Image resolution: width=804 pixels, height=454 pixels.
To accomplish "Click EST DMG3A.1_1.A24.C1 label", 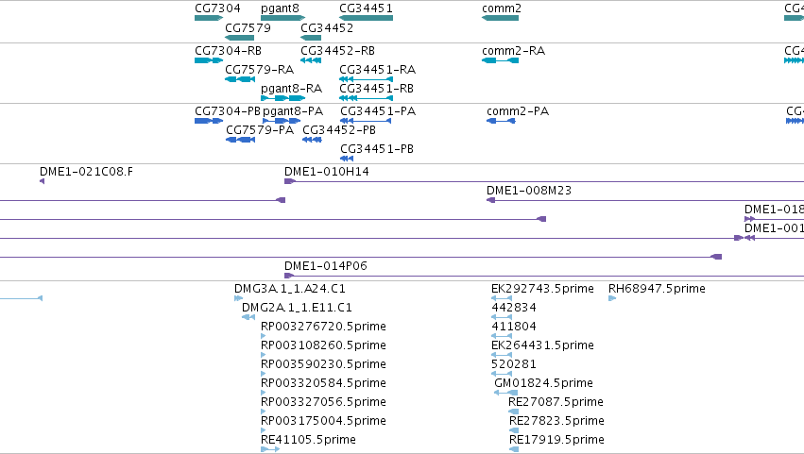I will pos(290,289).
